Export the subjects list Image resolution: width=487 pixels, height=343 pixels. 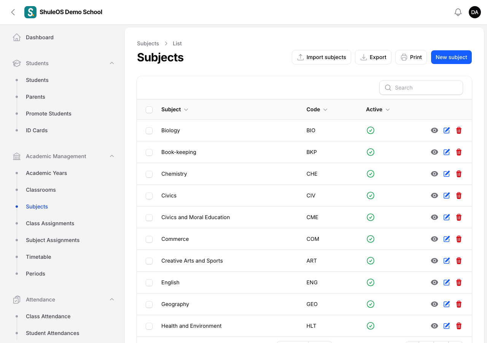click(x=373, y=57)
